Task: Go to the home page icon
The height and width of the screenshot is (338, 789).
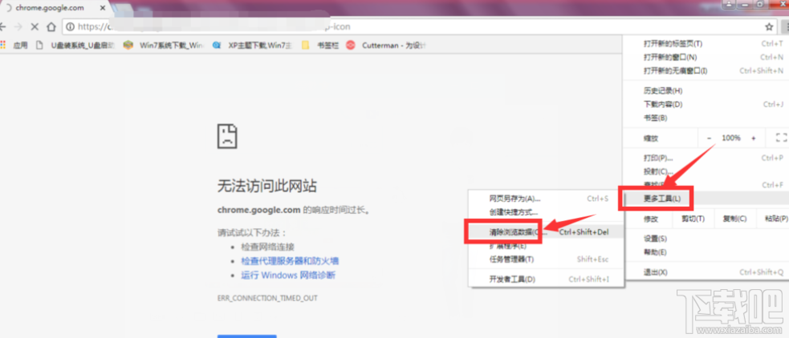Action: click(x=51, y=26)
